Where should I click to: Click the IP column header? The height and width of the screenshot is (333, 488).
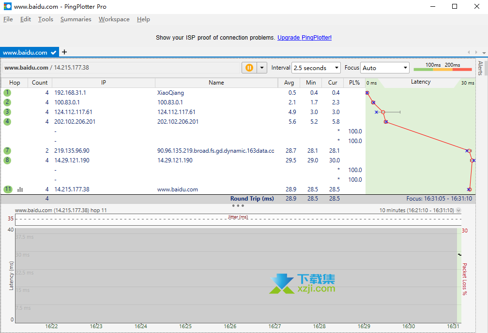pyautogui.click(x=104, y=83)
